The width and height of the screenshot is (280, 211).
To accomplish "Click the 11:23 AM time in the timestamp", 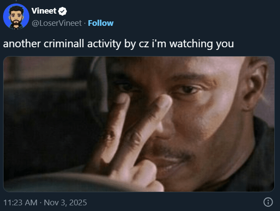I will pos(21,203).
